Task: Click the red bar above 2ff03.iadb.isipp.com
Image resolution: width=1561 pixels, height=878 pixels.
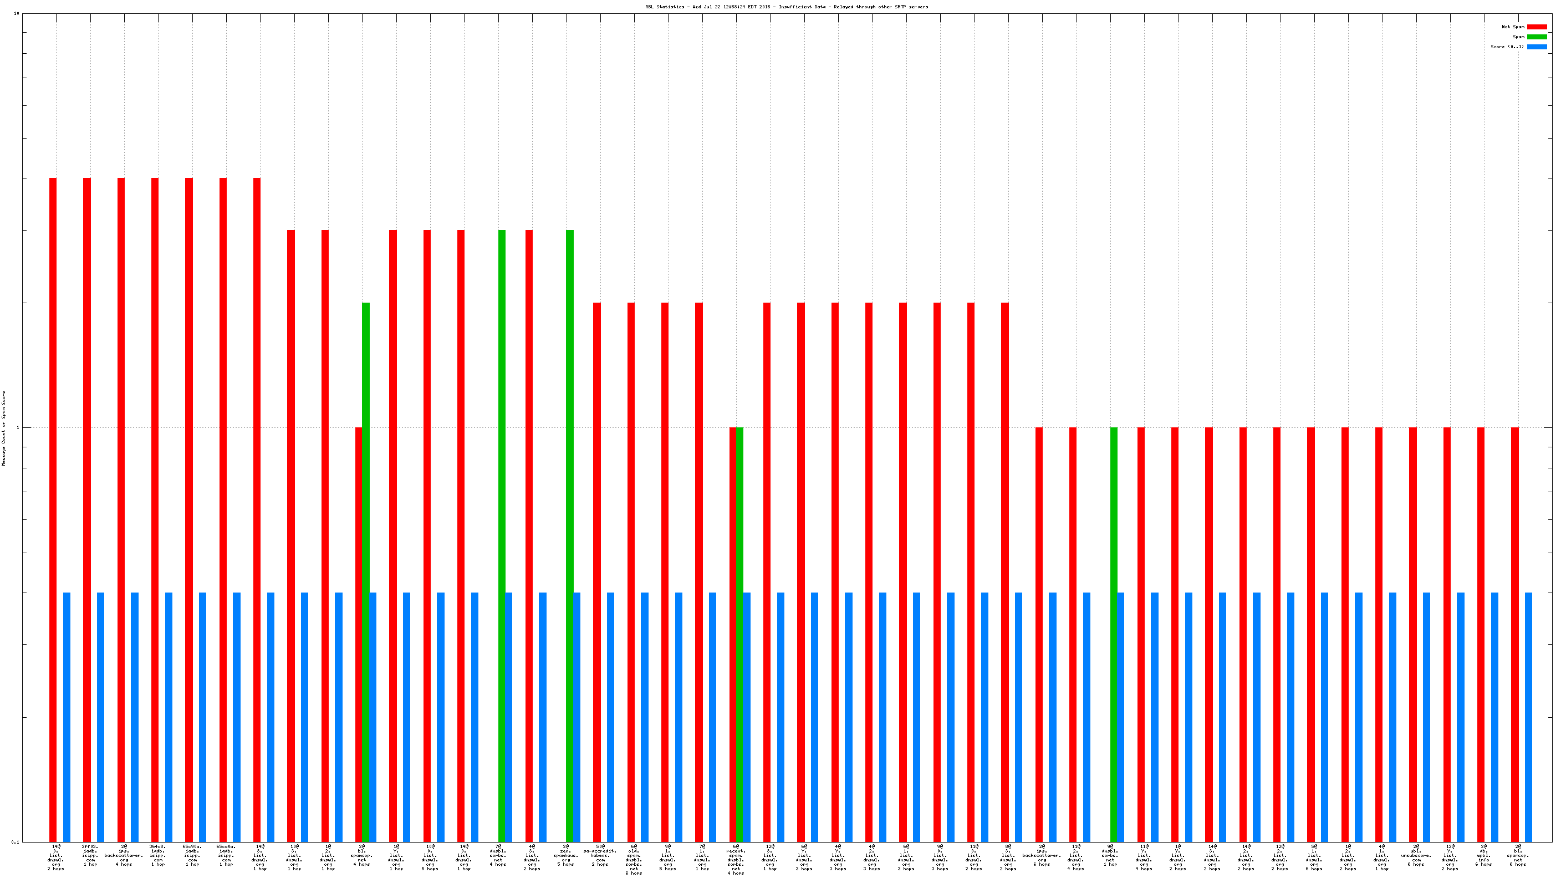Action: [x=86, y=509]
